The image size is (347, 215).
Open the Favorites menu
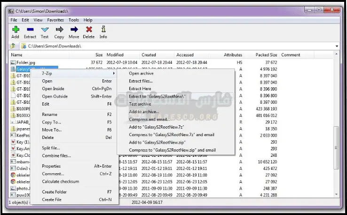point(55,20)
